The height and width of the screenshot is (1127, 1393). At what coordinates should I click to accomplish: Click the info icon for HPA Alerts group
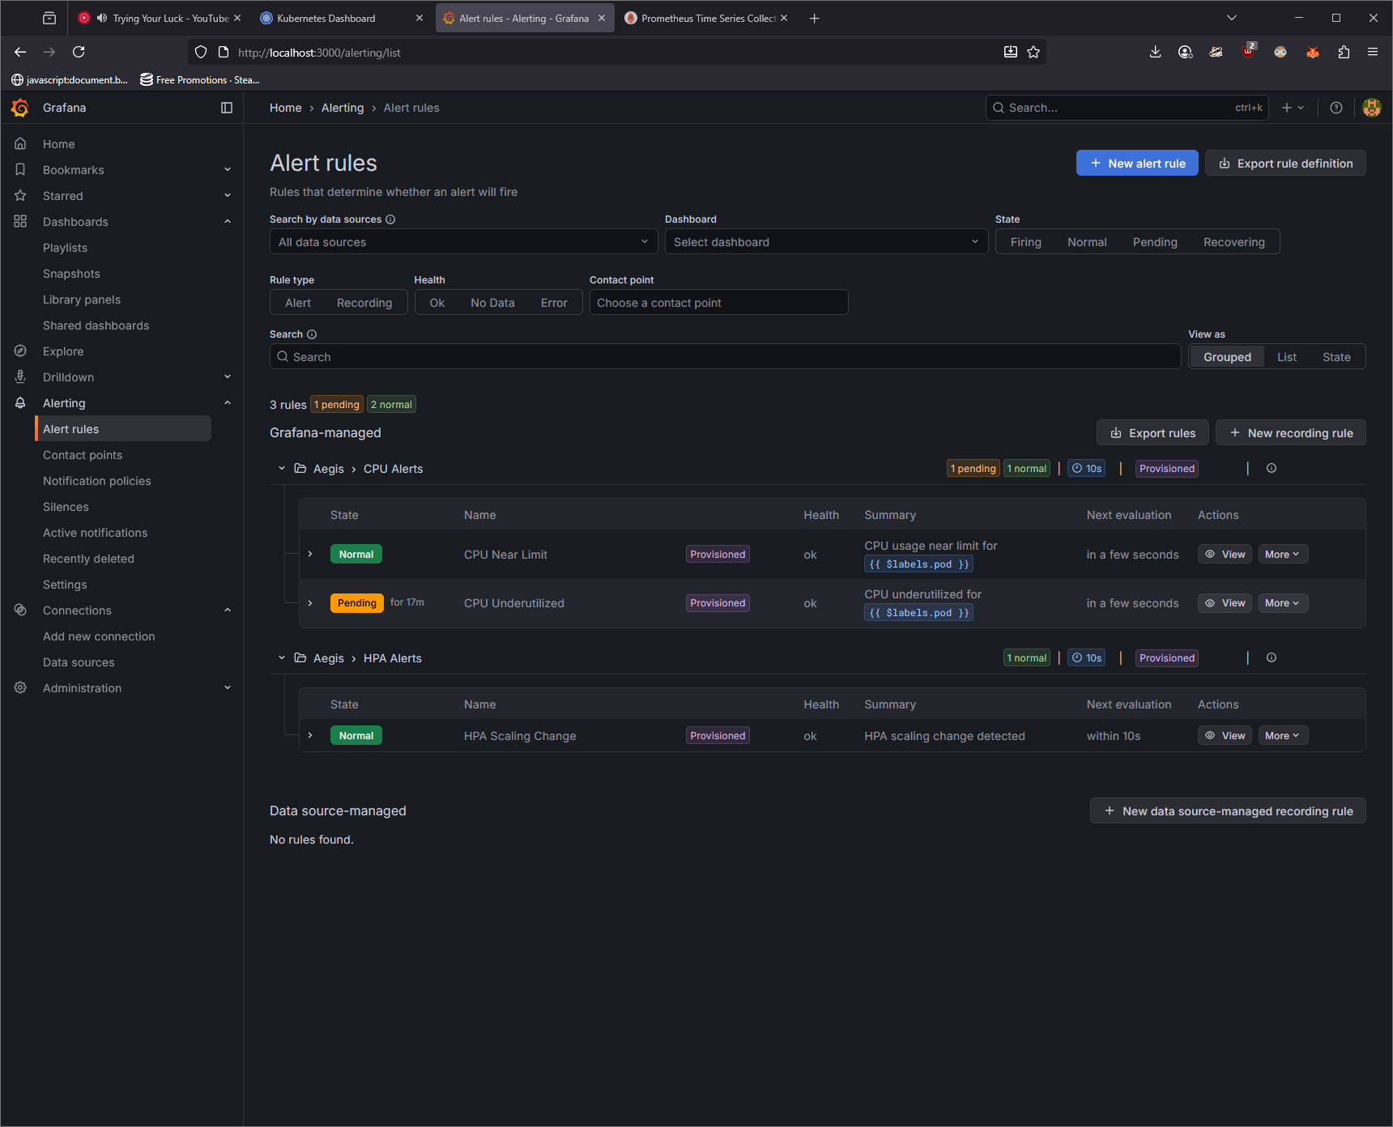coord(1272,658)
